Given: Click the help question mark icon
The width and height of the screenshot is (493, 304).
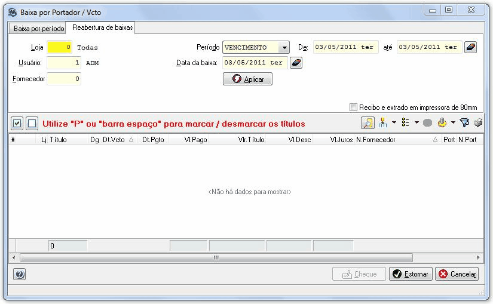Looking at the screenshot, I should (x=20, y=274).
